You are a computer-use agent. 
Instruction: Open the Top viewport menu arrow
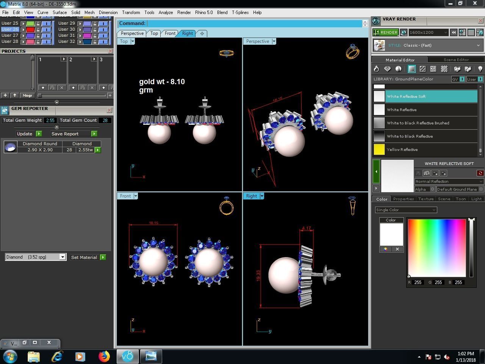click(x=133, y=41)
